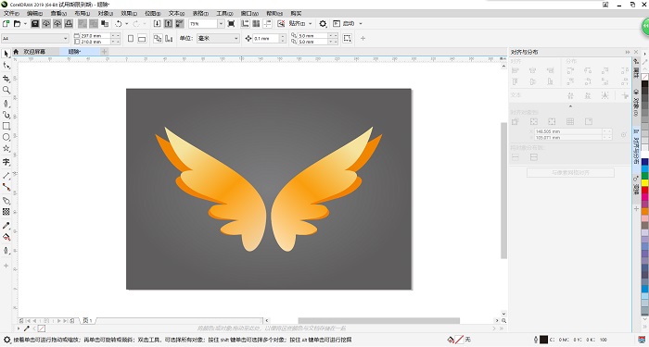Pick the no-color X swatch
Viewport: 649px width, 347px height.
click(x=645, y=77)
